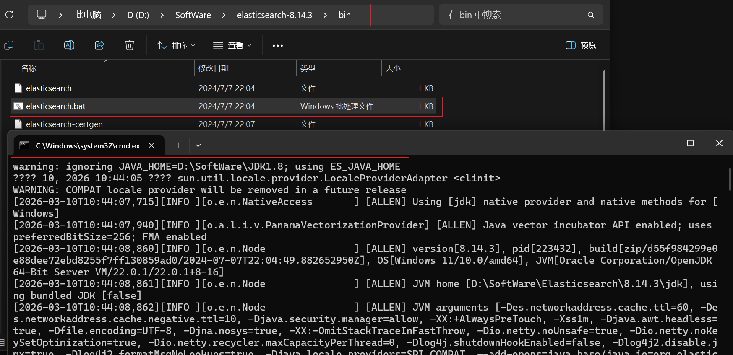Click the search magnifier icon
Screen dimensions: 733x355
click(591, 15)
